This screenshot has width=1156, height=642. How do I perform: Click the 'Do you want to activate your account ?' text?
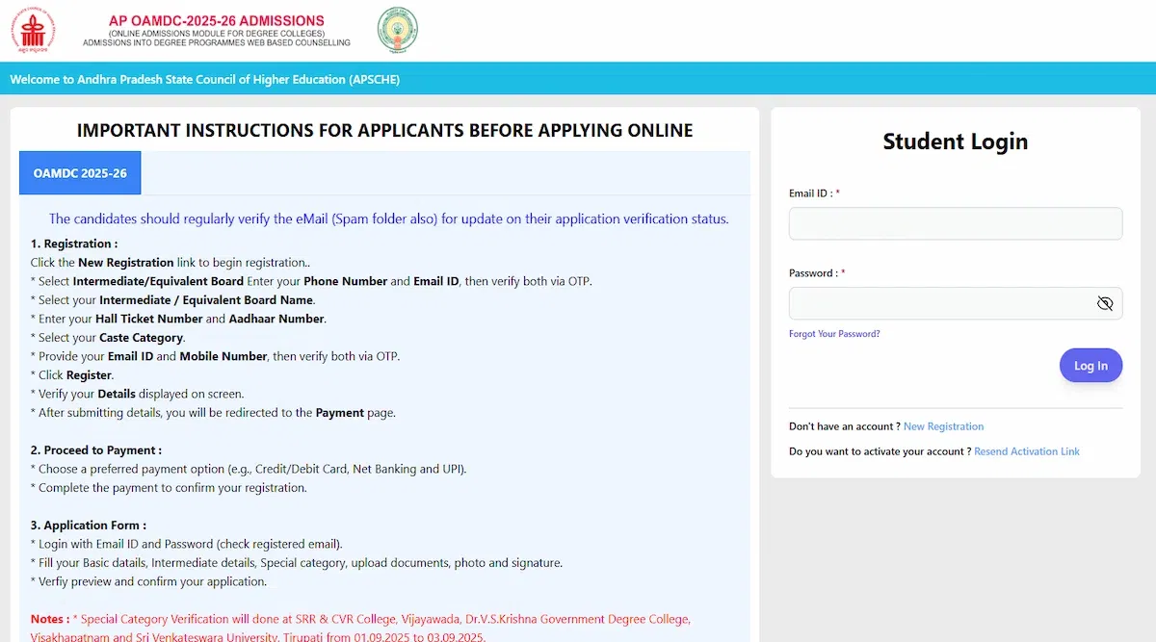(880, 451)
